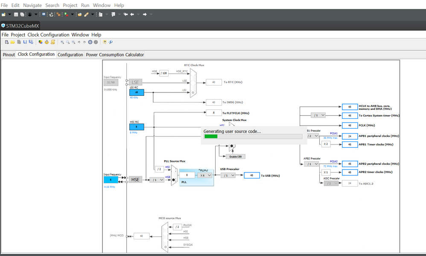
Task: Click the orange hierarchy squares icon
Action: tap(58, 14)
